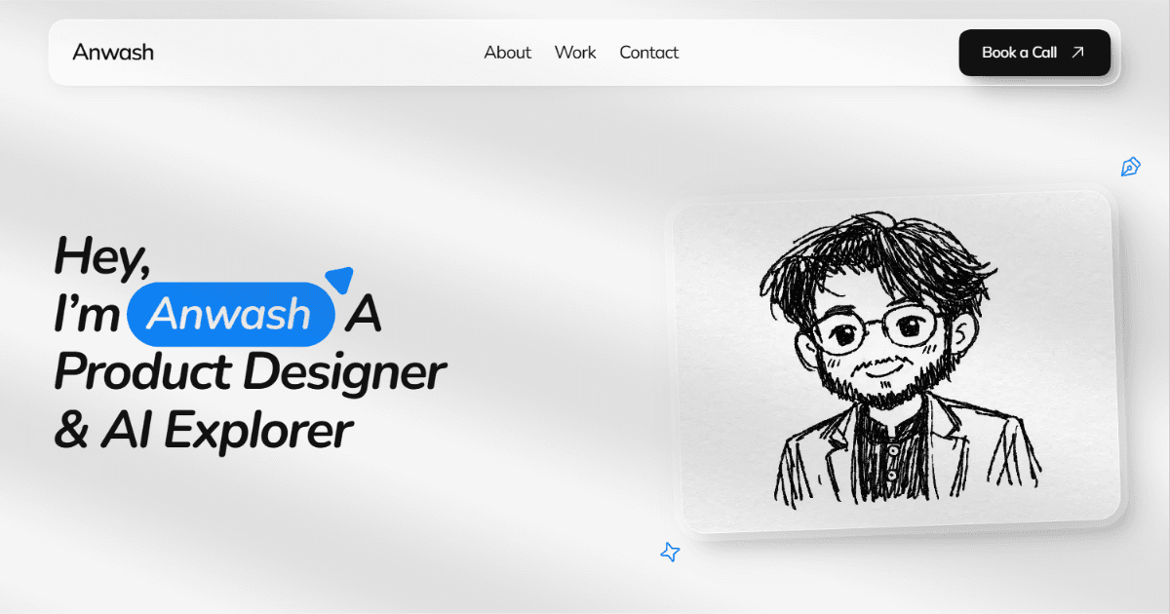The height and width of the screenshot is (614, 1170).
Task: Click the letter "A" after Anwash pill
Action: point(363,314)
